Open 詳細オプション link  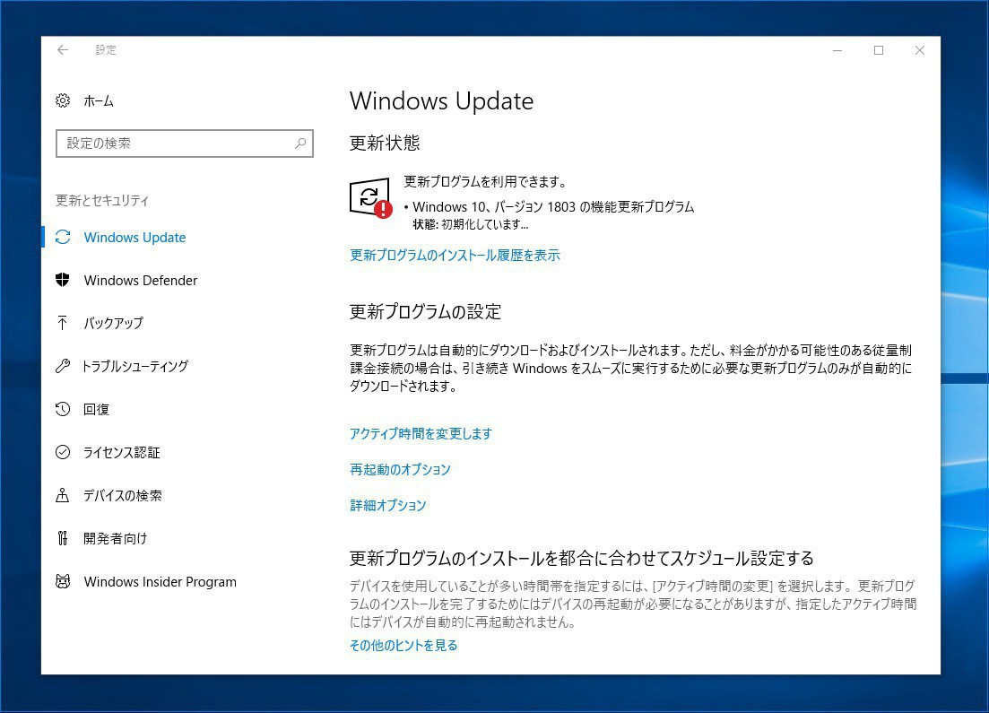click(388, 506)
